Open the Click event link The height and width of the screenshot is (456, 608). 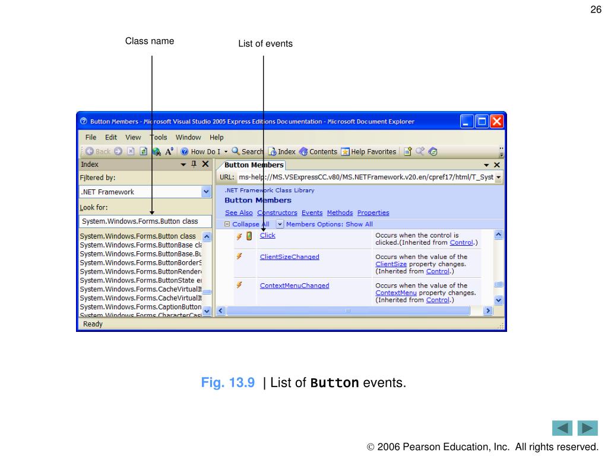point(268,235)
